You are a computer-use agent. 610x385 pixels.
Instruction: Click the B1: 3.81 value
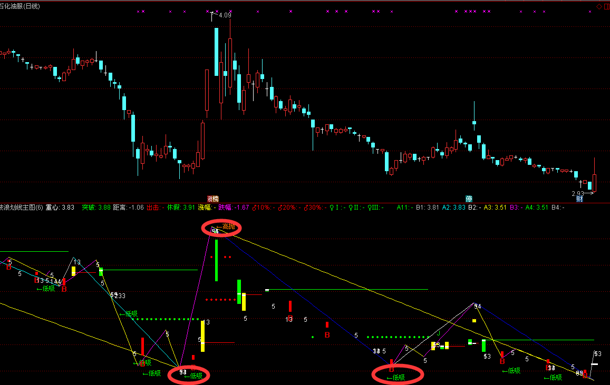[427, 208]
